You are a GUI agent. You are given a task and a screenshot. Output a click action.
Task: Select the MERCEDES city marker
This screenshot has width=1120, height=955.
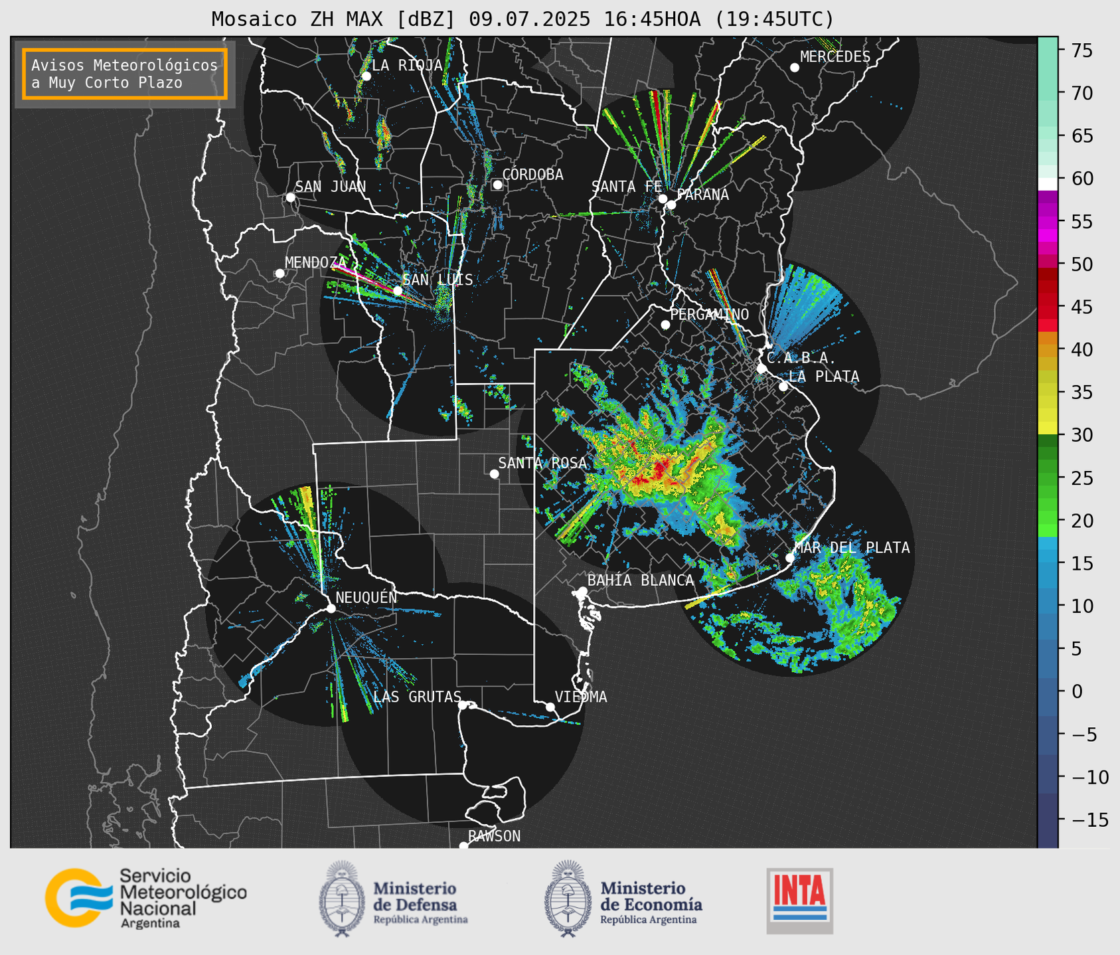pos(794,68)
